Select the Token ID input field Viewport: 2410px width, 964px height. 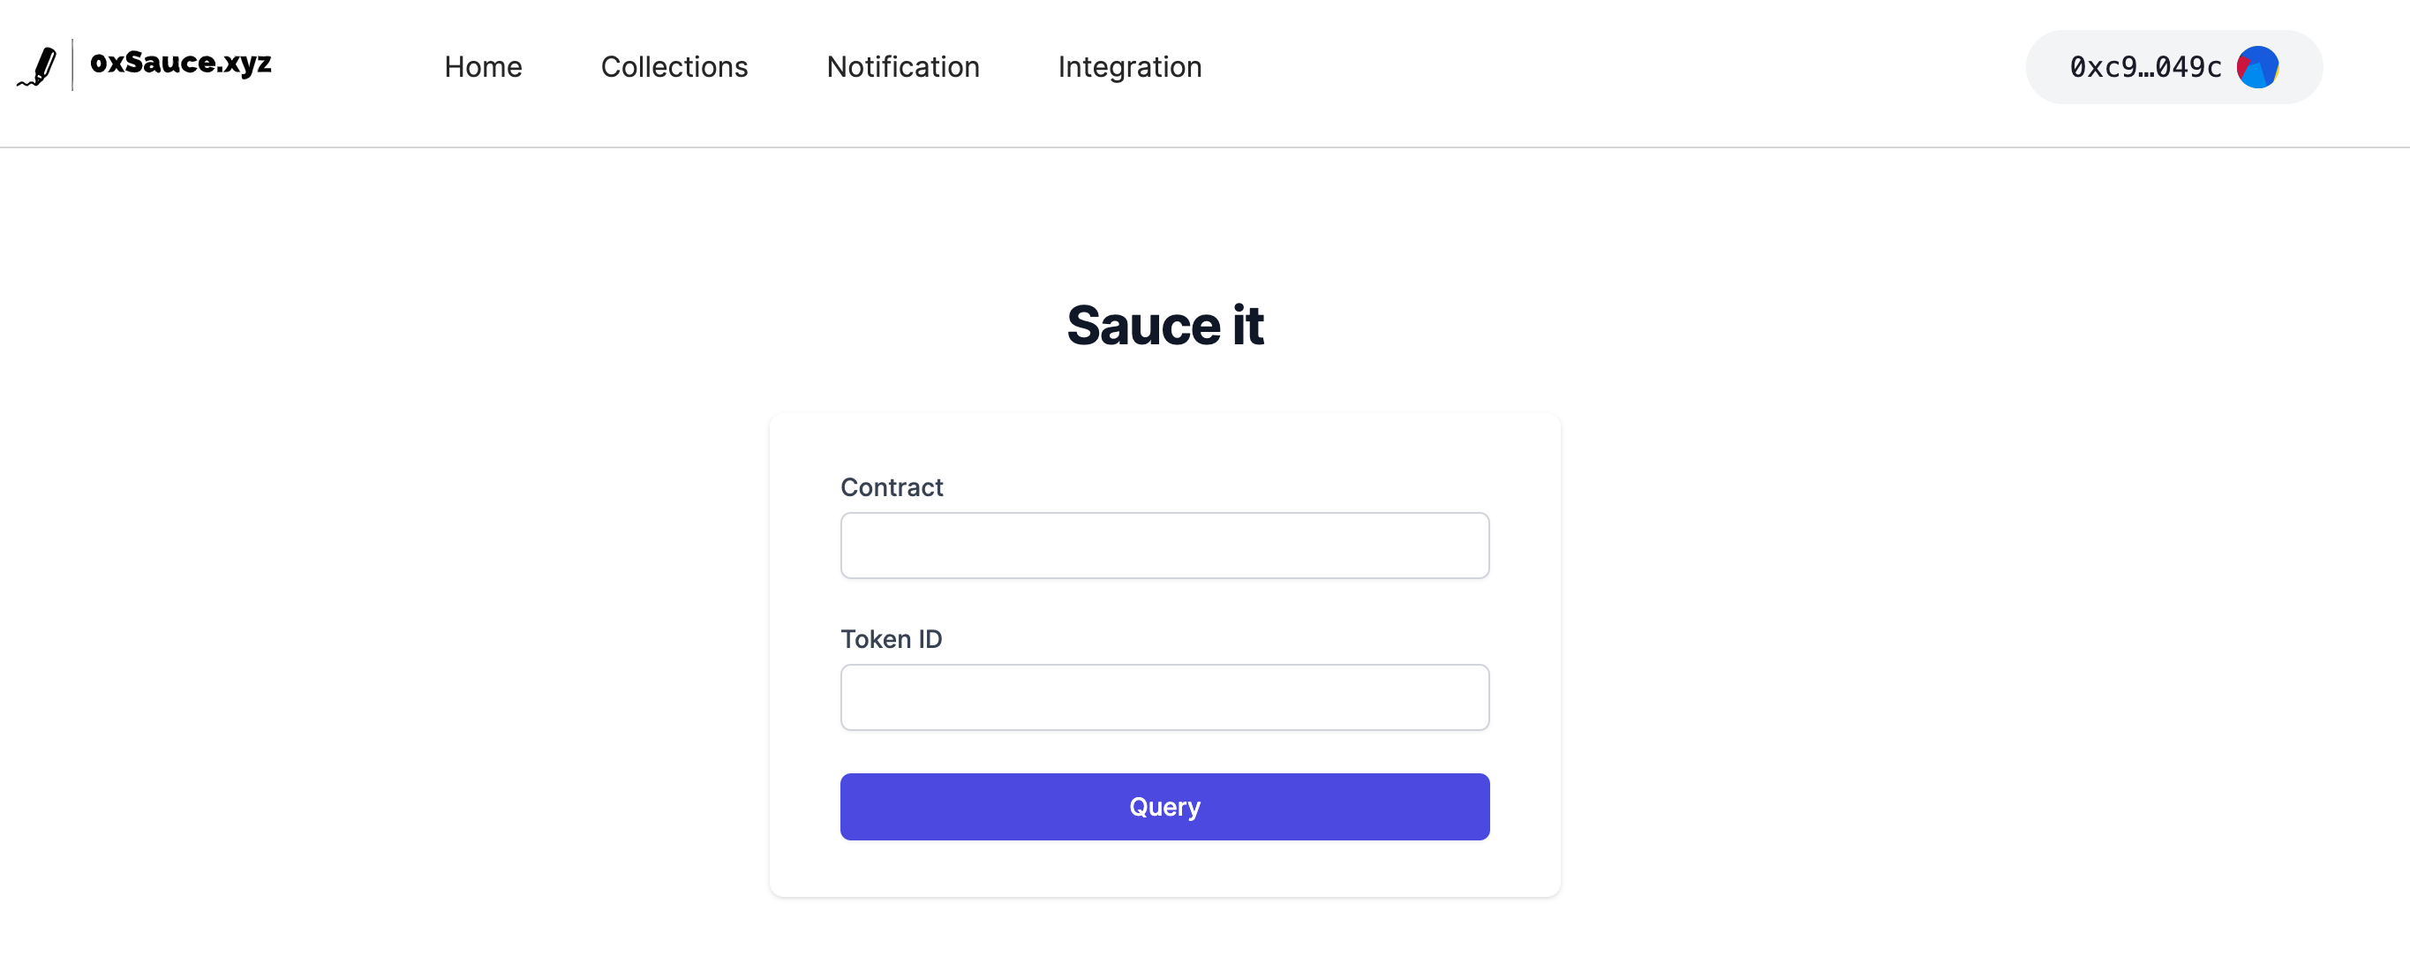point(1165,697)
